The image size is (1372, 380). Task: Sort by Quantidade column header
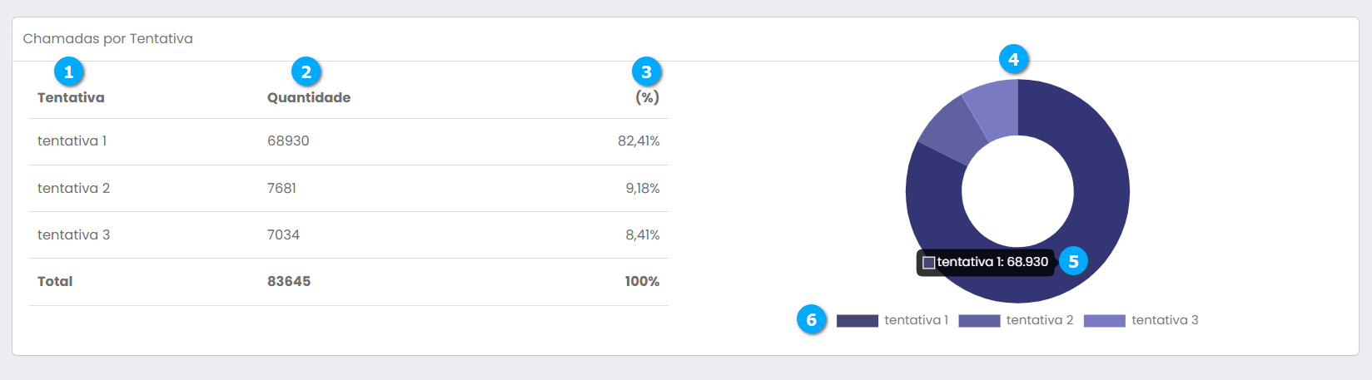point(309,97)
